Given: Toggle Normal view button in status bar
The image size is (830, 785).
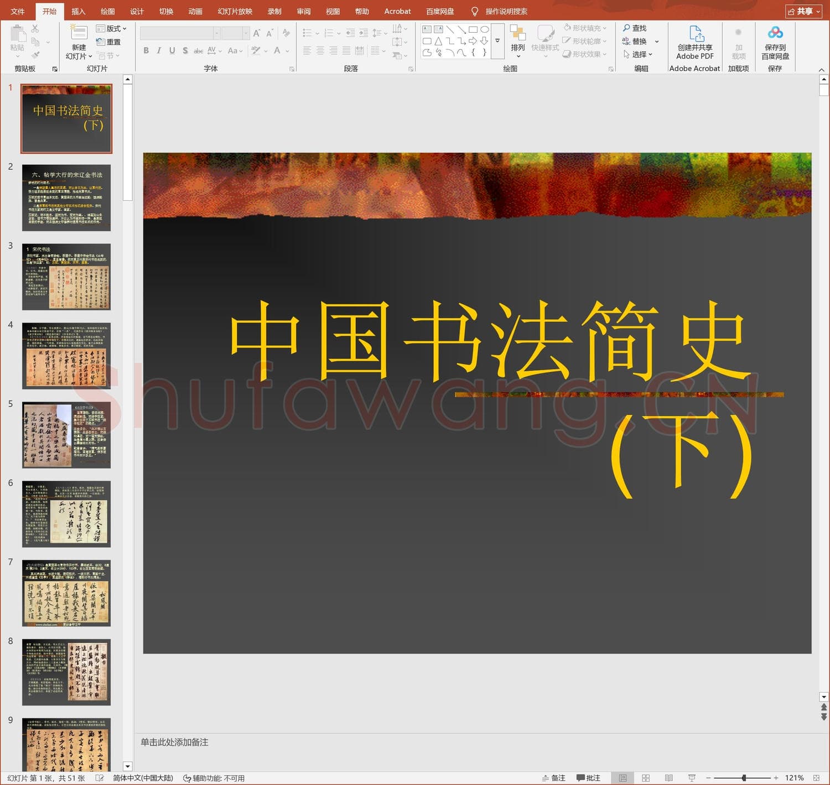Looking at the screenshot, I should point(622,778).
